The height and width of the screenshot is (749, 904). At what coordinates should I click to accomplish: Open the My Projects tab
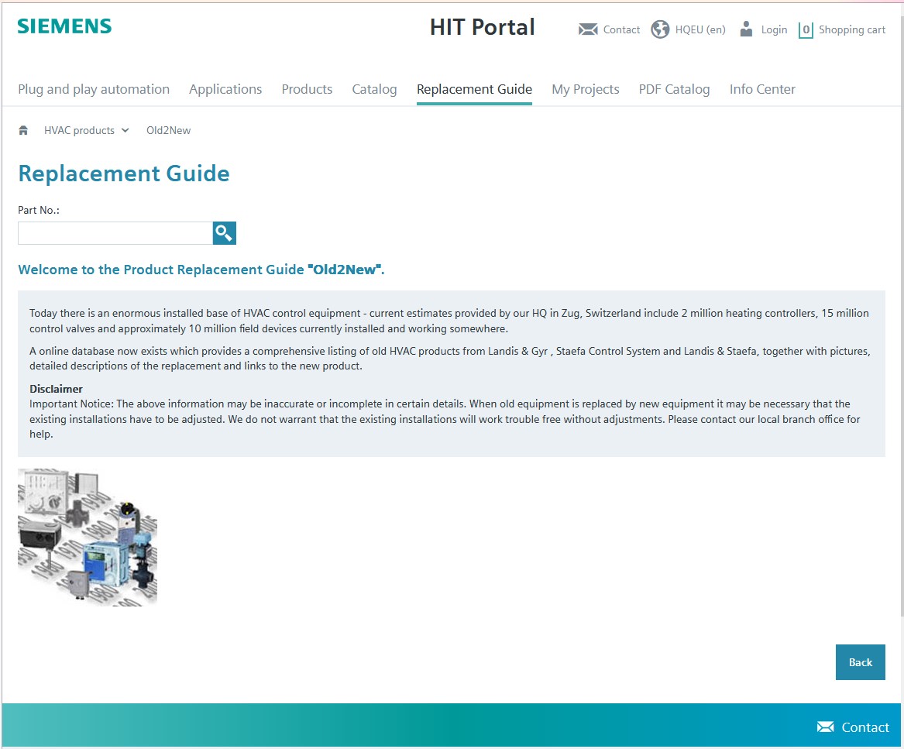[x=585, y=89]
